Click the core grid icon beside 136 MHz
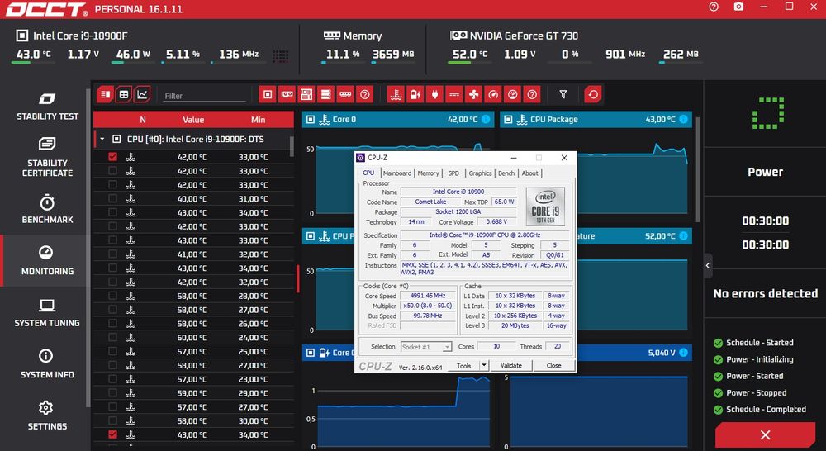The height and width of the screenshot is (451, 826). pos(280,56)
